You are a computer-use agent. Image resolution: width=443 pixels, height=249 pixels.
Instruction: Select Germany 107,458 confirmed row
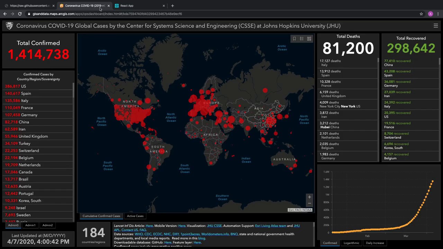click(38, 115)
